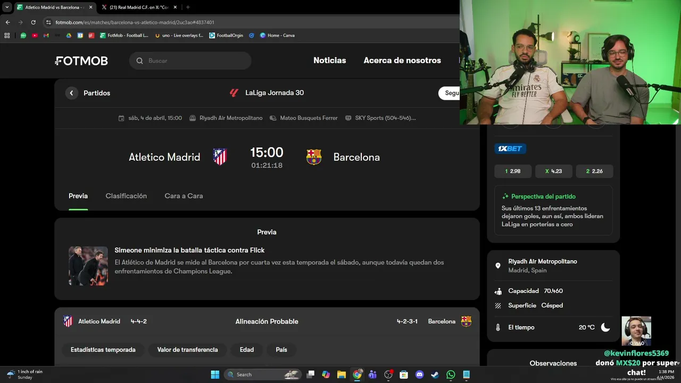Open OBS Studio from the taskbar
The image size is (681, 383).
[x=388, y=374]
